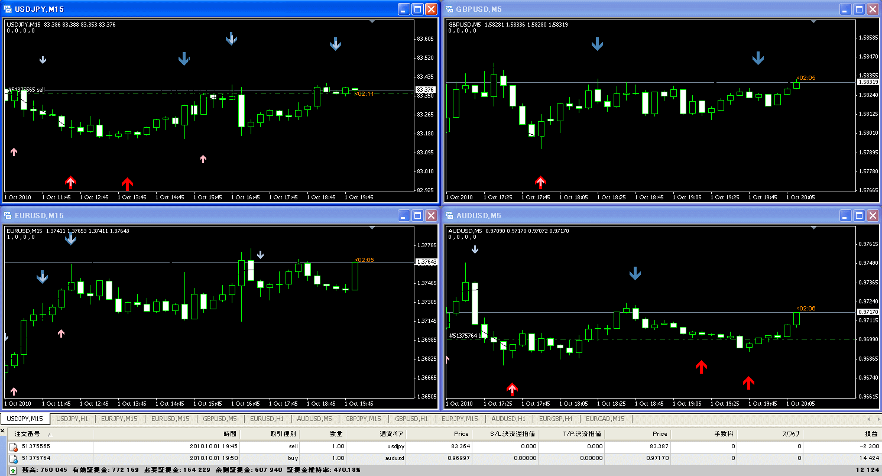Click the AUDUSD,M5 chart window title icon
Viewport: 882px width, 476px height.
click(x=449, y=215)
